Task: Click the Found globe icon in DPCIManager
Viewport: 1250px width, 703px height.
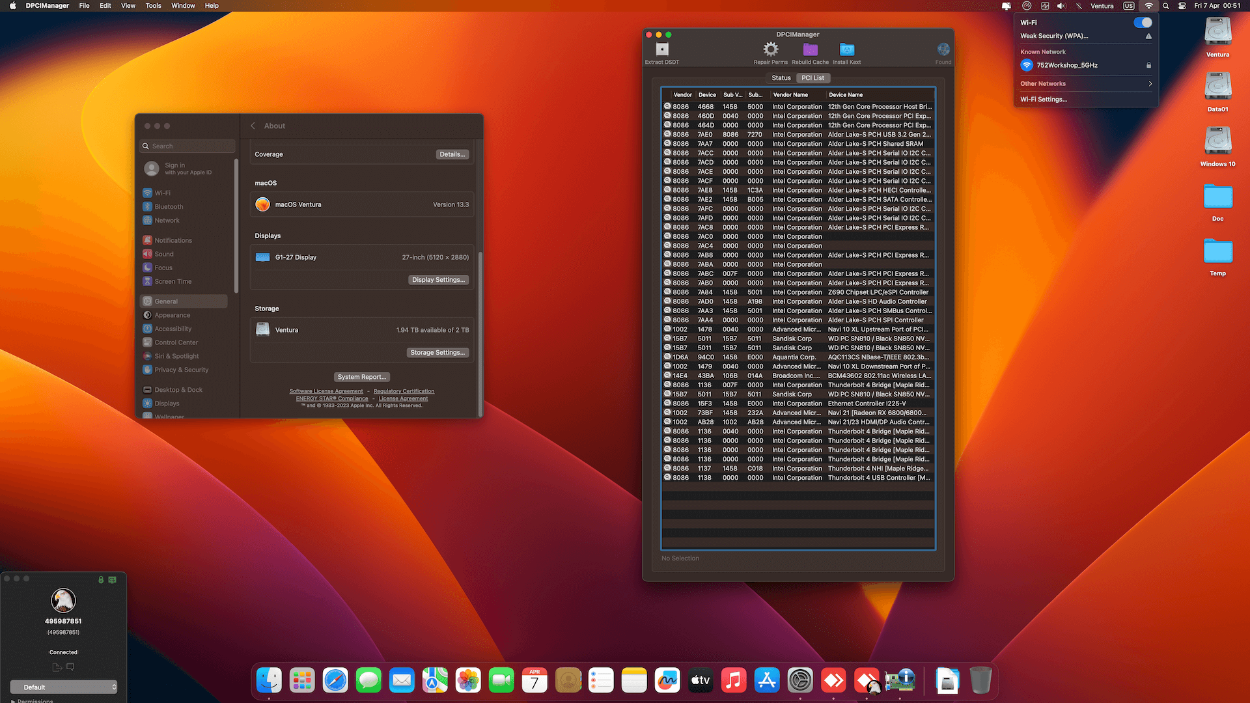Action: click(943, 49)
